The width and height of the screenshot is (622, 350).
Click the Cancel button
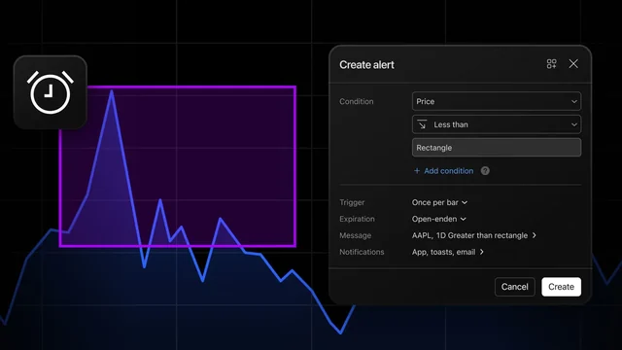[x=514, y=287]
